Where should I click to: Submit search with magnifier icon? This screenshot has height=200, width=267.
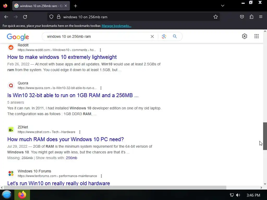[175, 36]
